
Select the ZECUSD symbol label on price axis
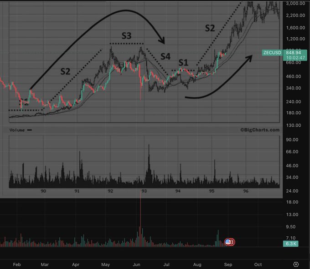[x=272, y=53]
